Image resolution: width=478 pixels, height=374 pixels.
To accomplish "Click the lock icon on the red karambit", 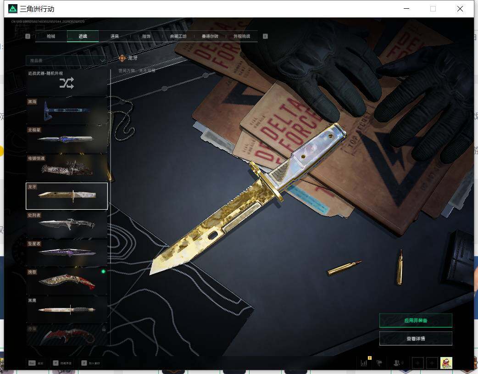I will pyautogui.click(x=104, y=329).
